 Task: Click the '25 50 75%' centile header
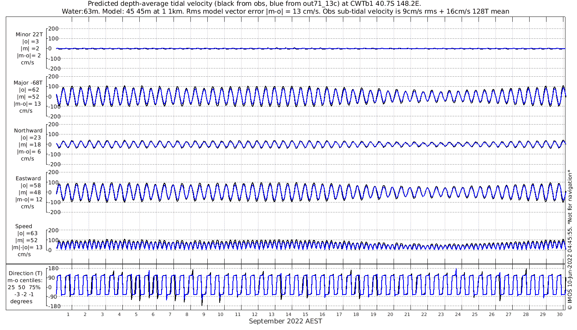(24, 287)
